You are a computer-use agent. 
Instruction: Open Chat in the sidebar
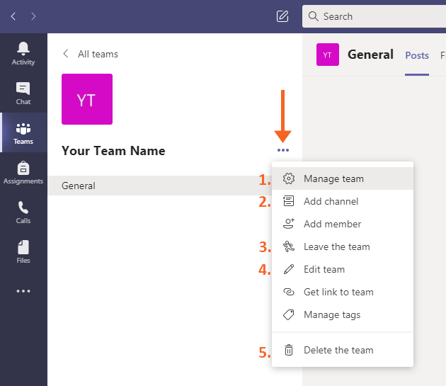(23, 93)
